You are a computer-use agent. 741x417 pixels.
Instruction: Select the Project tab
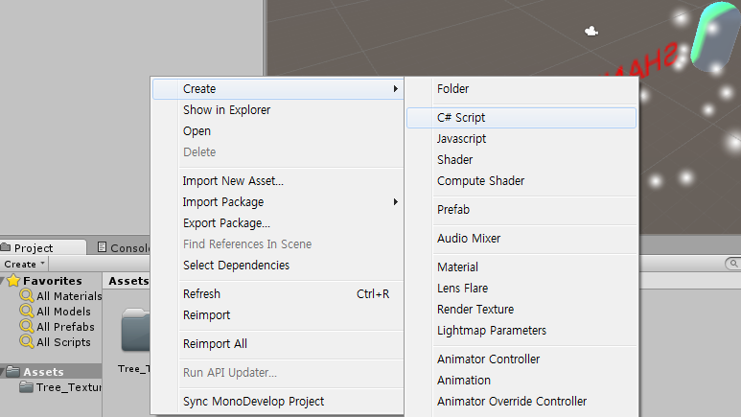[x=29, y=247]
